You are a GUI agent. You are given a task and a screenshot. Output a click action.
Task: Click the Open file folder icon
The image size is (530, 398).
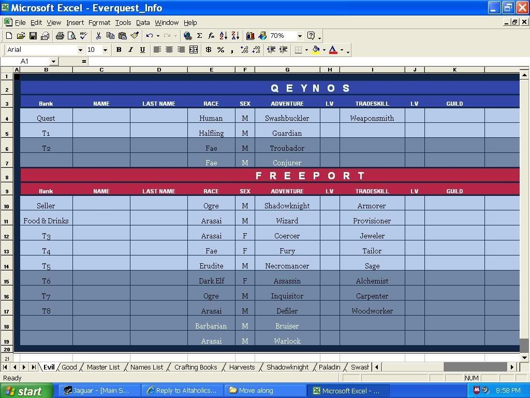[x=21, y=36]
